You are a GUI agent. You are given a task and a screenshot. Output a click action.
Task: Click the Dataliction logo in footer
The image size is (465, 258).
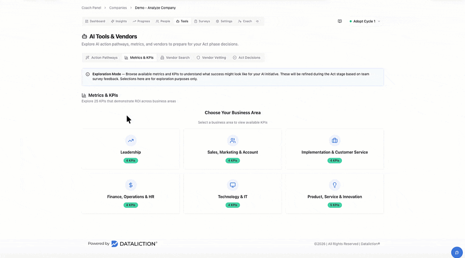coord(134,244)
